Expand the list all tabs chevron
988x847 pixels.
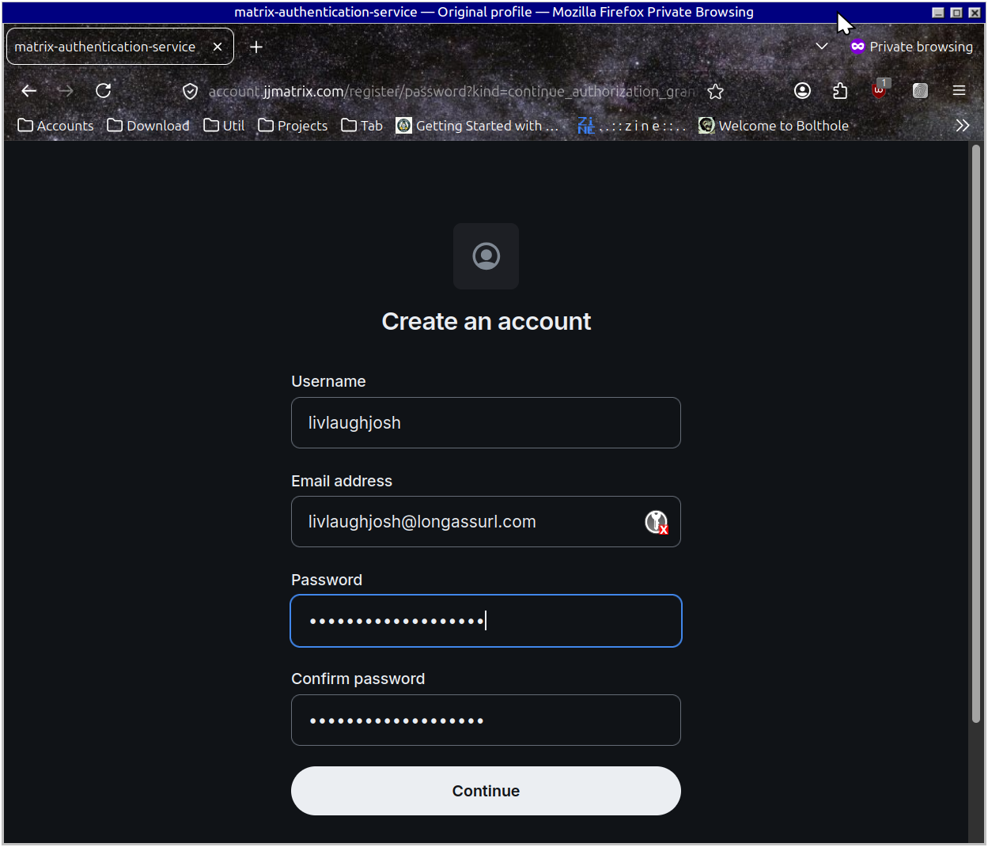click(x=822, y=47)
